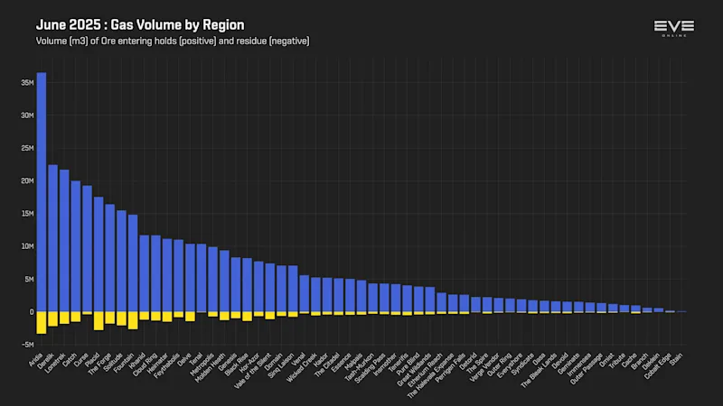The image size is (723, 406).
Task: Click the 'Wicked Creek' x-axis label
Action: point(302,367)
